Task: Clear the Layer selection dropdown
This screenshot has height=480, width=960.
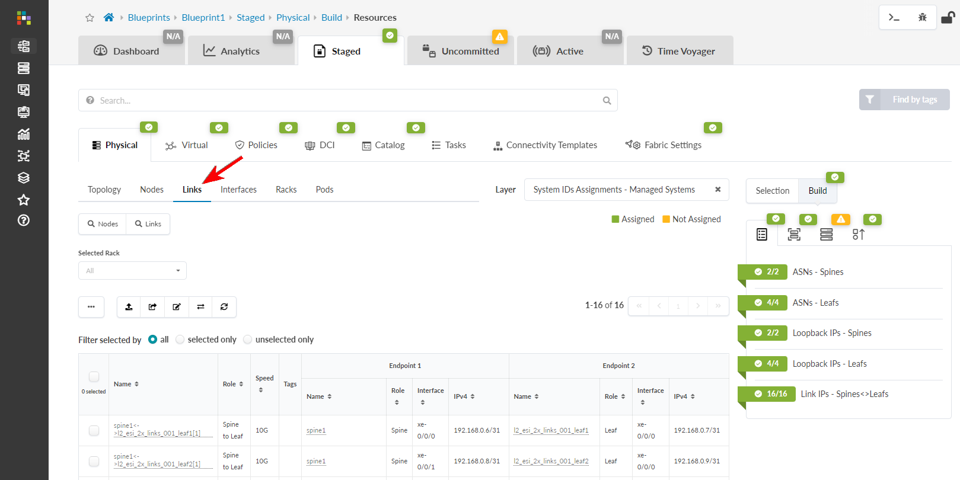Action: pyautogui.click(x=717, y=190)
